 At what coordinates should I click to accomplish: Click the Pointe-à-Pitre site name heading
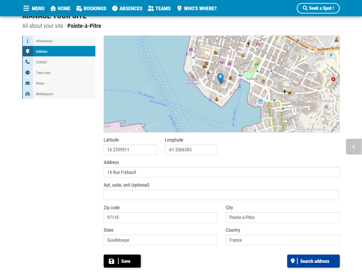[84, 26]
